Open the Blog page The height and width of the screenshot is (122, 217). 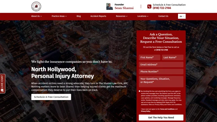tap(79, 16)
